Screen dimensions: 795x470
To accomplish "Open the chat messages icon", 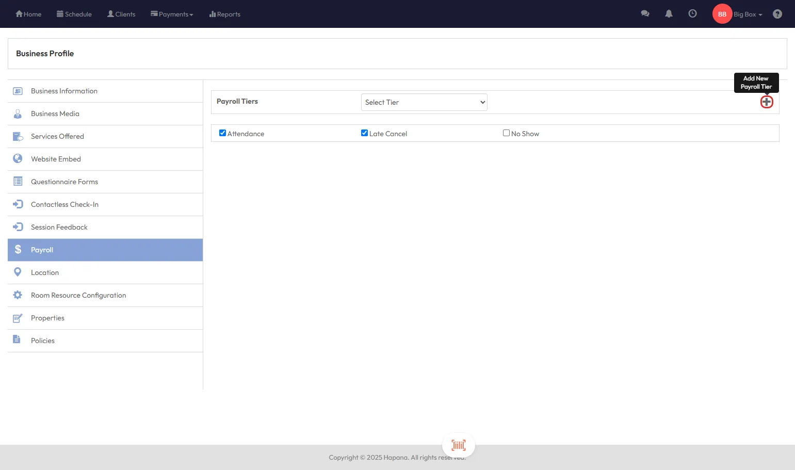I will [645, 14].
